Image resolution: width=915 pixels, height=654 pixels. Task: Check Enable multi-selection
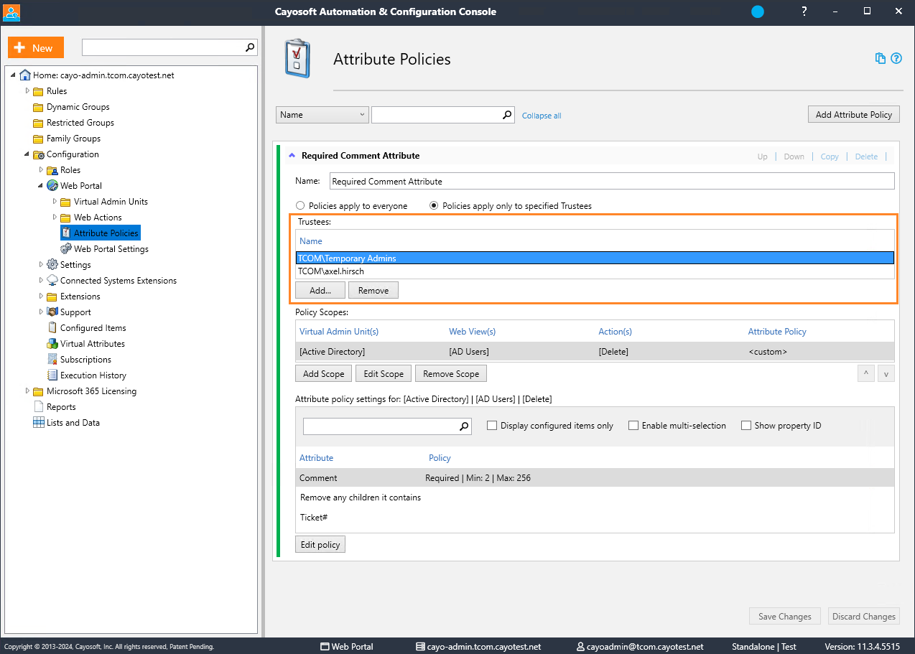click(633, 426)
